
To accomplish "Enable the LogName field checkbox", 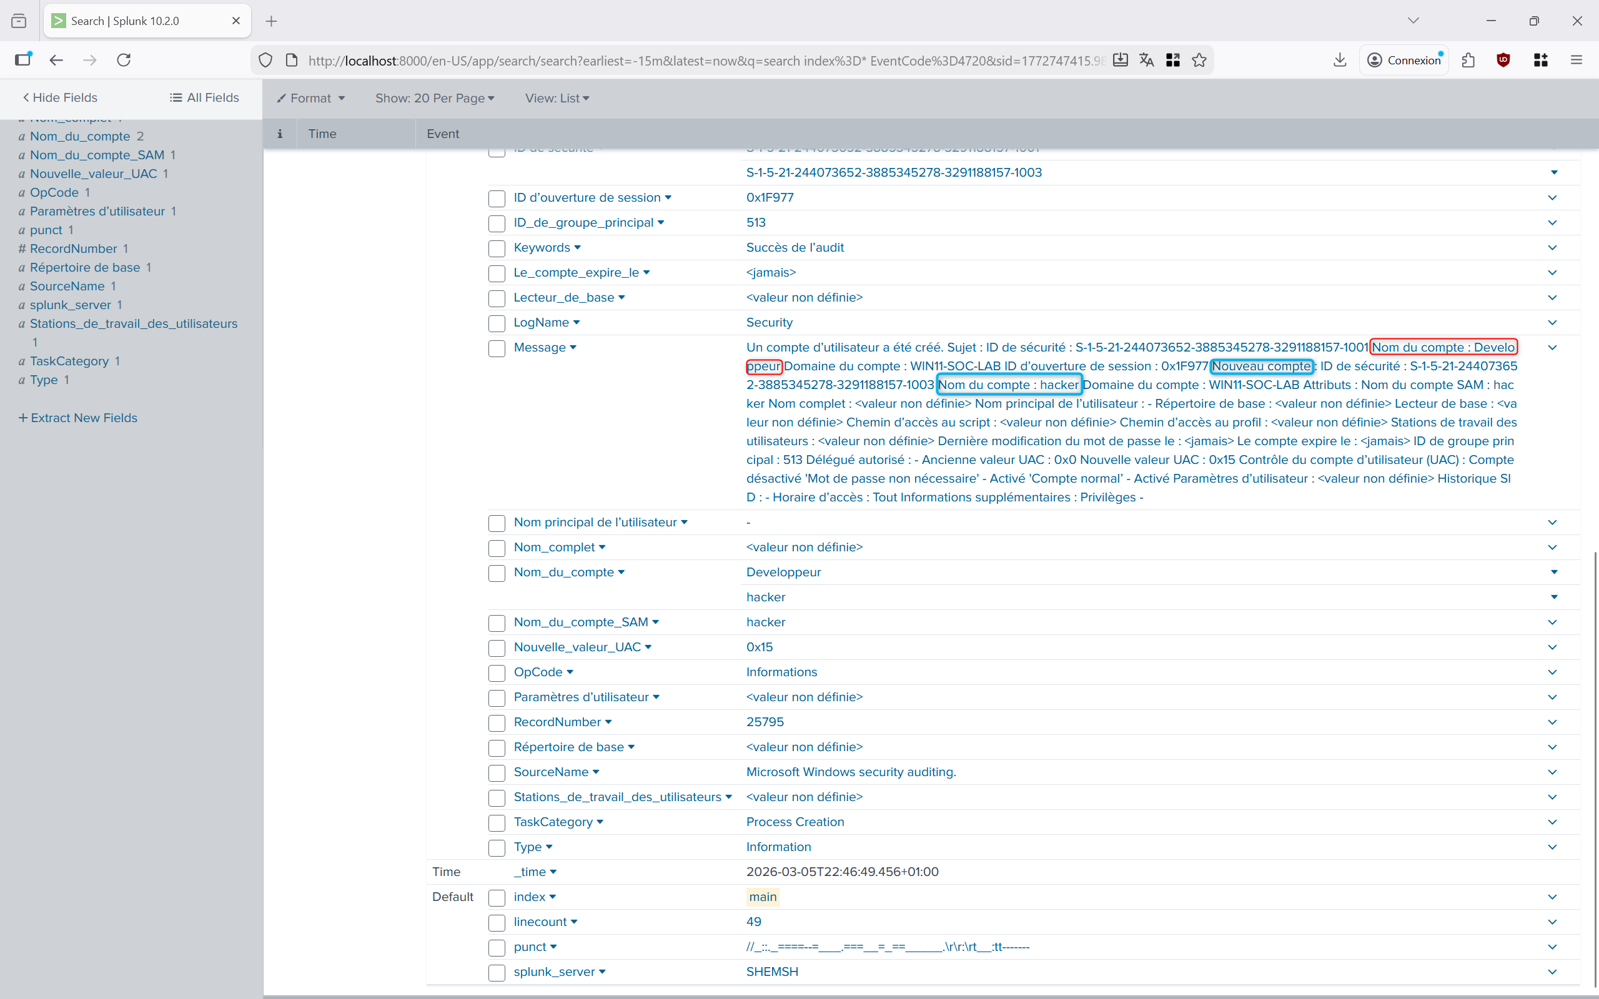I will (497, 323).
